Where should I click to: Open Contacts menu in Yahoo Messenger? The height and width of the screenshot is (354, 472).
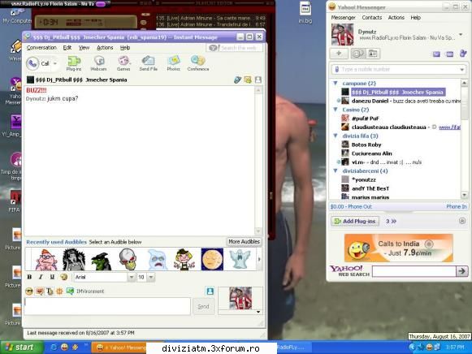click(x=372, y=17)
